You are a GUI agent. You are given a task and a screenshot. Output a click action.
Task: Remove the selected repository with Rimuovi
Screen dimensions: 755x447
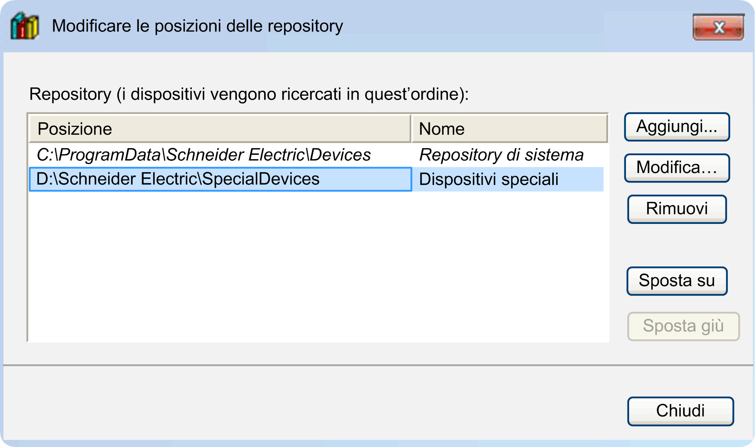click(677, 209)
